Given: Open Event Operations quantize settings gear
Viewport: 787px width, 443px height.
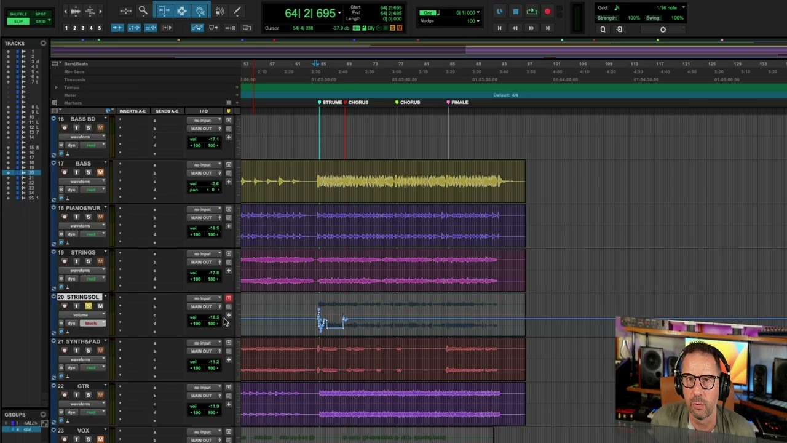Looking at the screenshot, I should click(663, 30).
